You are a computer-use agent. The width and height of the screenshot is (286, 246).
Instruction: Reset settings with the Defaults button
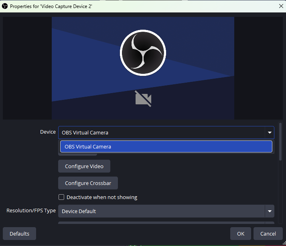tap(20, 234)
